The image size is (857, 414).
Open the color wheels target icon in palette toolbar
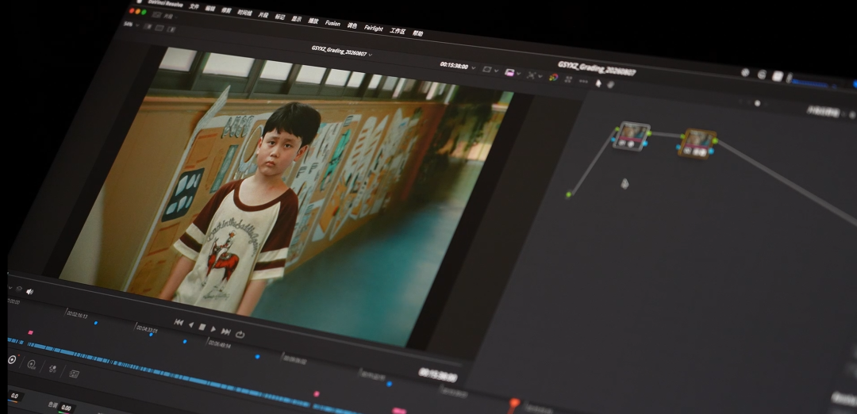(x=11, y=360)
